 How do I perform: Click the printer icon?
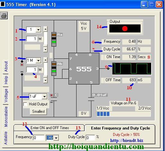4,16
